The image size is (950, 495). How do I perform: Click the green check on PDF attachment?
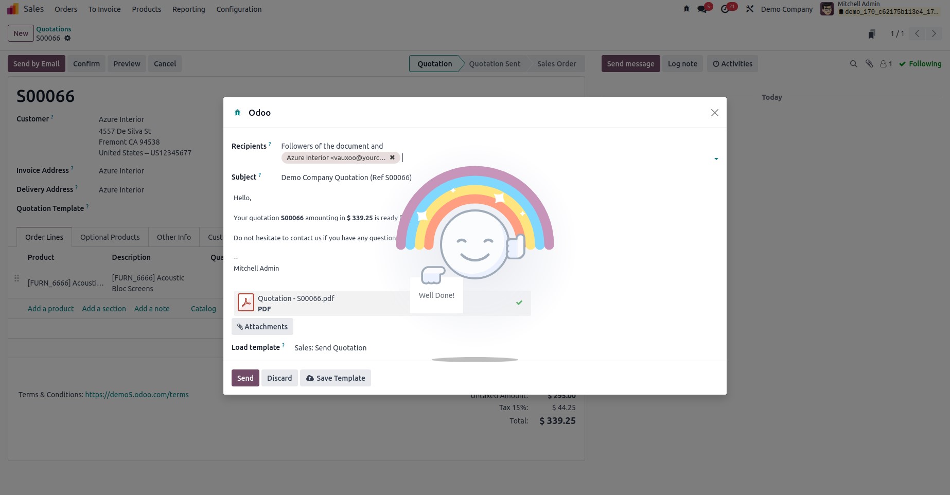pyautogui.click(x=519, y=303)
